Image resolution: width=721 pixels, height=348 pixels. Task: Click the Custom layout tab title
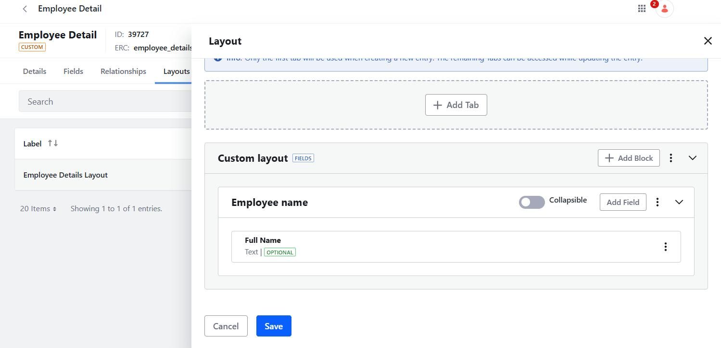253,158
